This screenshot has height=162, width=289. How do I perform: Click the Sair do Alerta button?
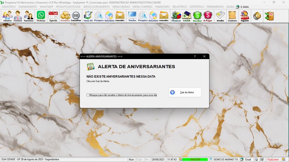(x=185, y=93)
